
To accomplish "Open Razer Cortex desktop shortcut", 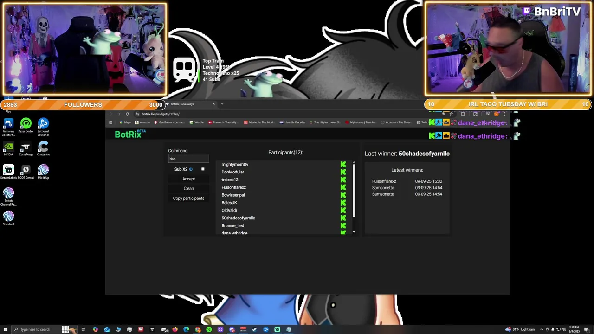I will (x=26, y=125).
